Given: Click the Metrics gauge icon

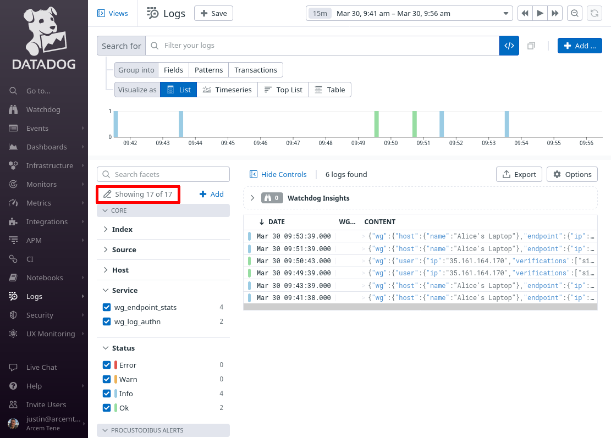Looking at the screenshot, I should pos(13,203).
